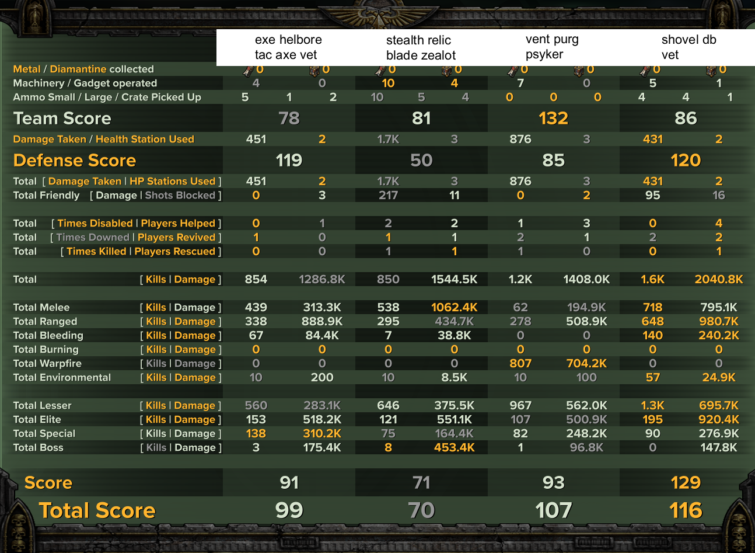Viewport: 755px width, 553px height.
Task: Click the ranged damage value 888.9K
Action: pyautogui.click(x=322, y=321)
